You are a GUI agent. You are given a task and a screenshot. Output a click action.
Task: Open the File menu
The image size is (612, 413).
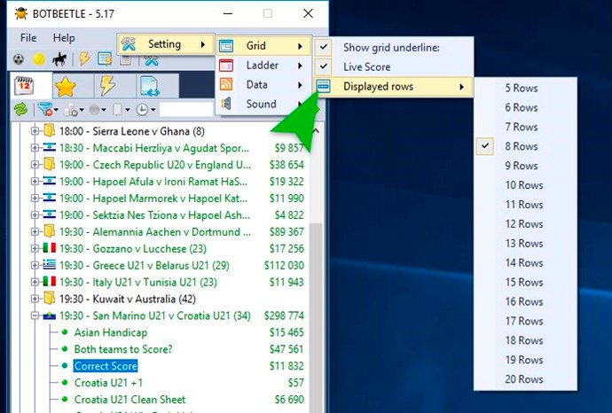pos(28,38)
